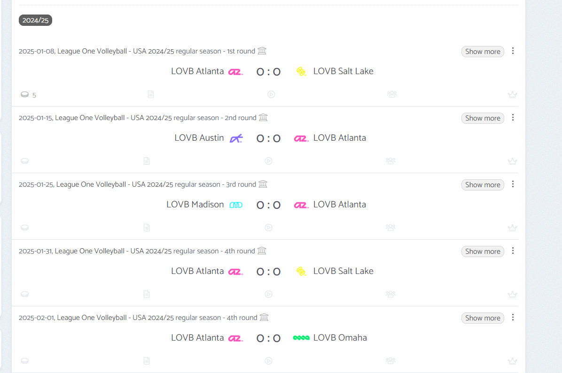Open LOVB Salt Lake team link in 1st round
The image size is (562, 373).
tap(343, 71)
